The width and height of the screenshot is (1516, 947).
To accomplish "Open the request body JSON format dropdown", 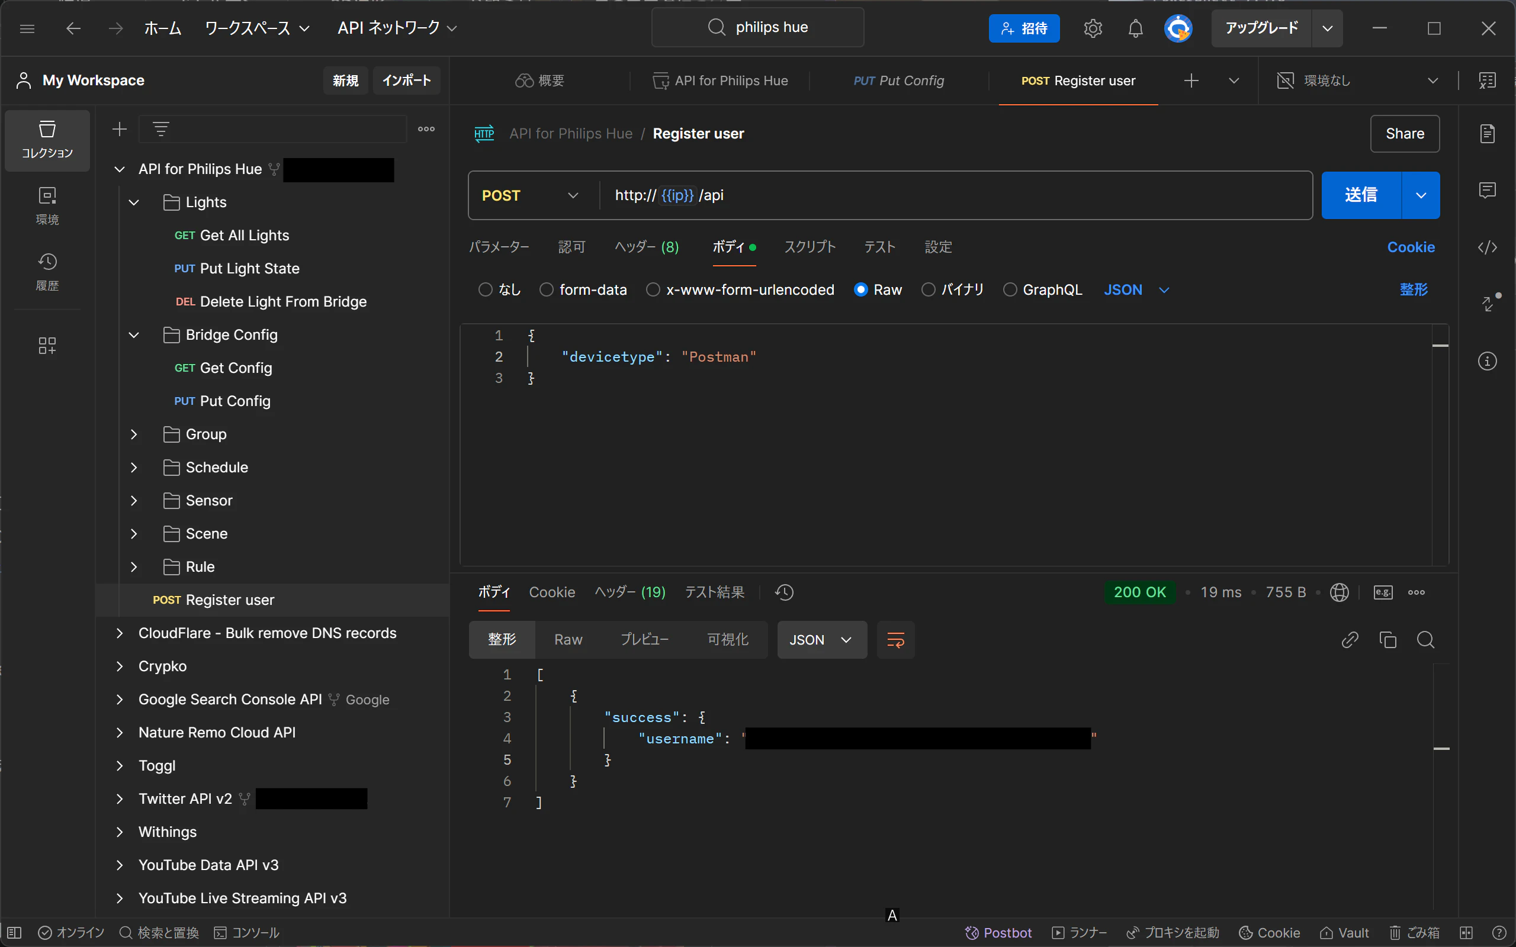I will (x=1136, y=290).
